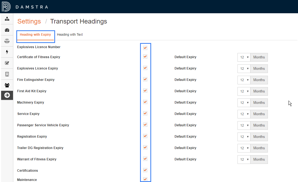The height and width of the screenshot is (182, 298).
Task: Select the Heading with Expiry tab
Action: click(36, 35)
